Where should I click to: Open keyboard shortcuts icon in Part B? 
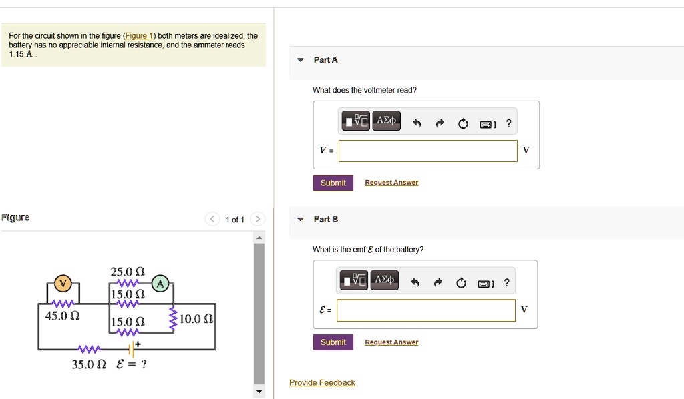point(485,282)
